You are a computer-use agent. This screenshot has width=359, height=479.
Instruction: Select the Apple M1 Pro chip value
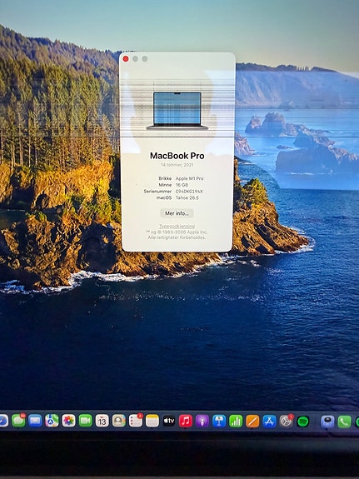click(189, 178)
